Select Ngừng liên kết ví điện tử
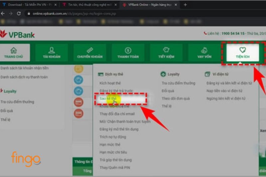Screen dimensions: 266x177 [226, 98]
